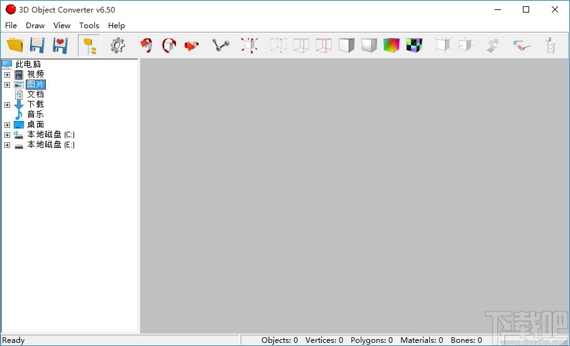Screen dimensions: 570x346
Task: Expand the 本地磁盘 (C:) node
Action: pyautogui.click(x=8, y=135)
